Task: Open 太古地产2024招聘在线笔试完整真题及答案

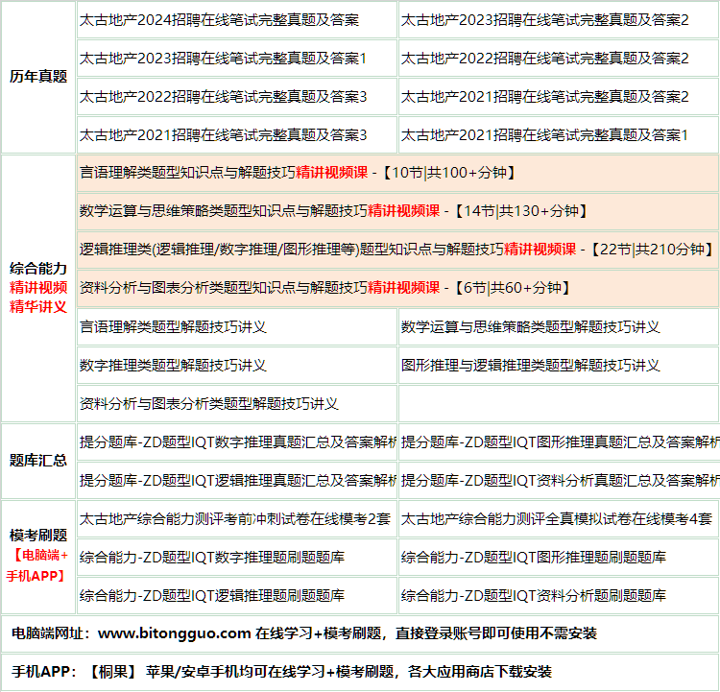Action: [219, 20]
